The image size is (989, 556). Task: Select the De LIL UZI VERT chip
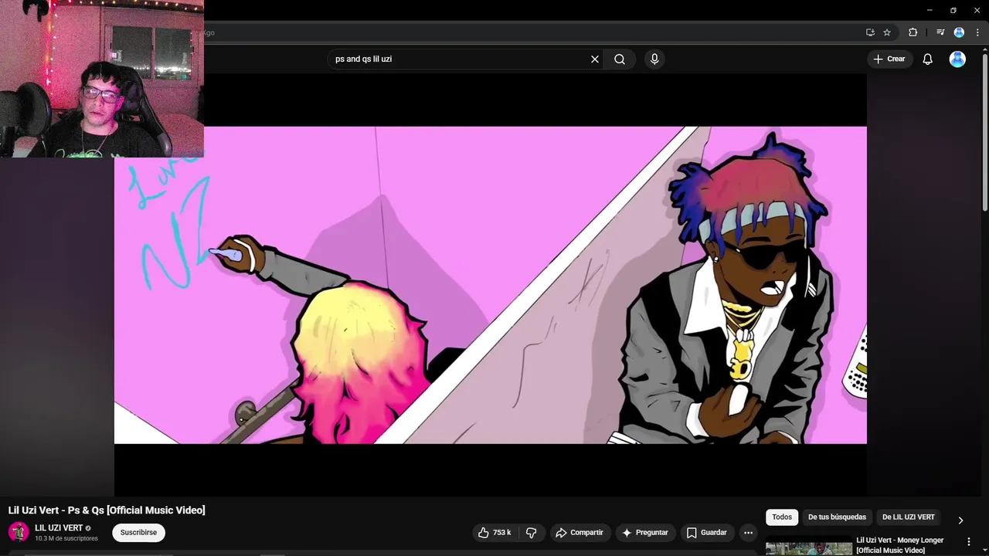click(x=909, y=517)
